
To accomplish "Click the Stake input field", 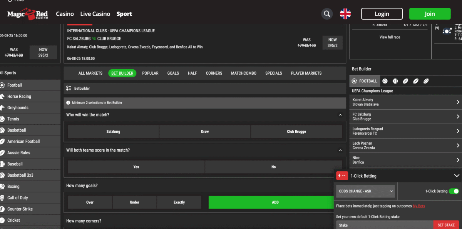I will [385, 225].
